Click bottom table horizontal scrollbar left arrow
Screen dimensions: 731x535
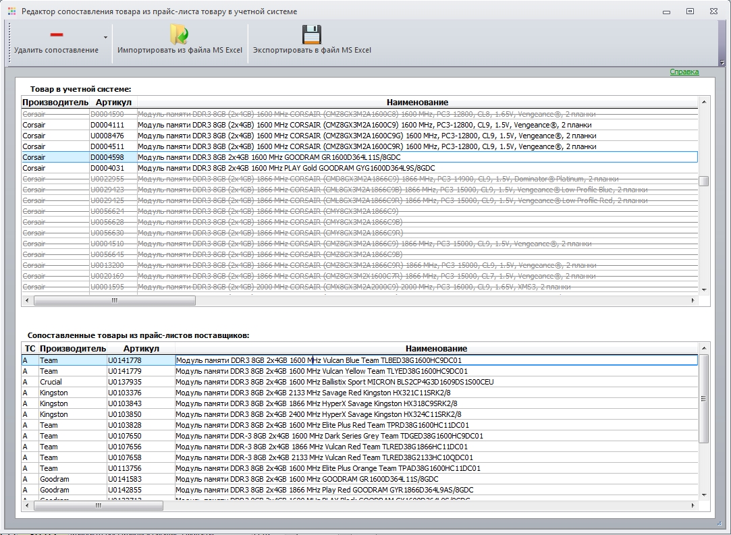tap(27, 505)
